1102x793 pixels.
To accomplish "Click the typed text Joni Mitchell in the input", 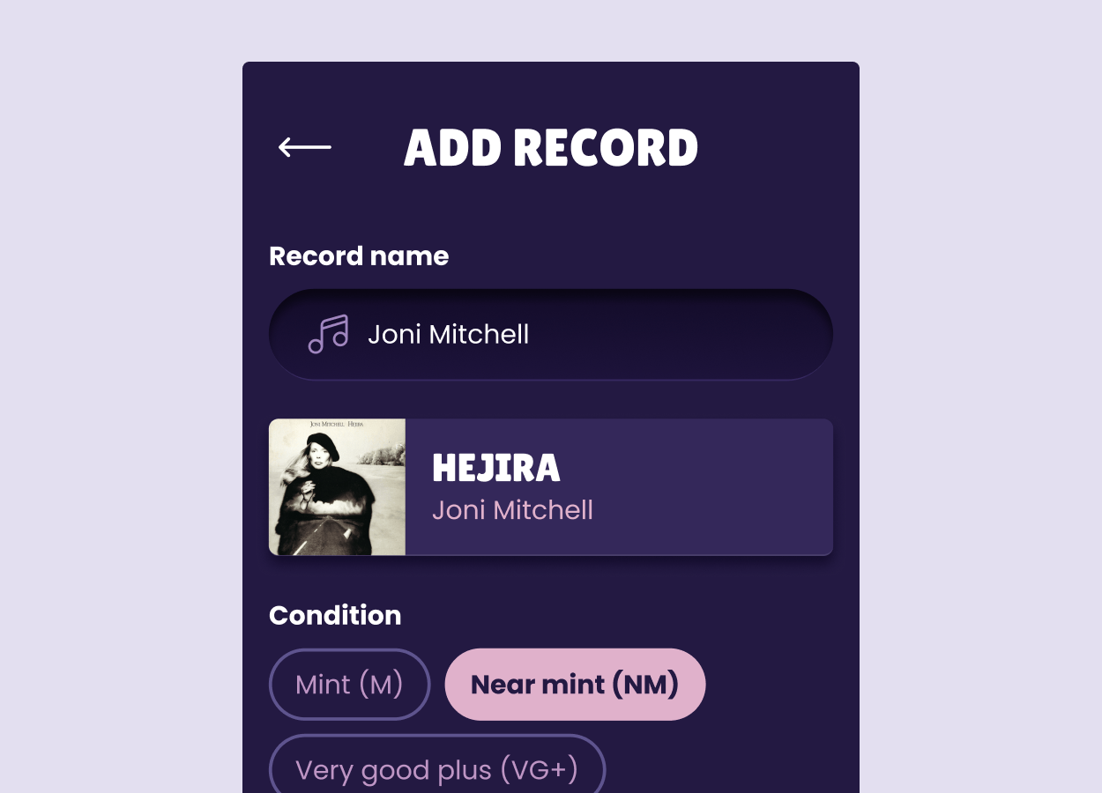I will 448,335.
